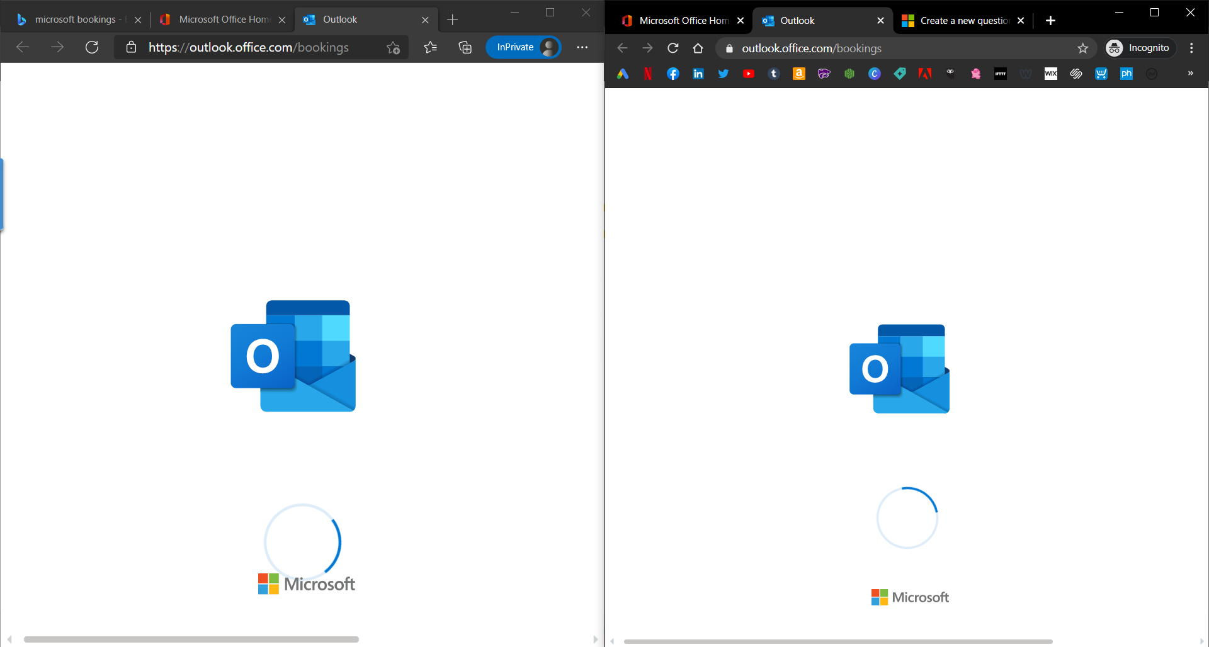1209x647 pixels.
Task: Open a new tab in Edge
Action: (x=452, y=20)
